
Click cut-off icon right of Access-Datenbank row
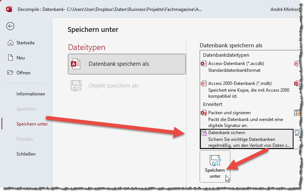(x=297, y=63)
